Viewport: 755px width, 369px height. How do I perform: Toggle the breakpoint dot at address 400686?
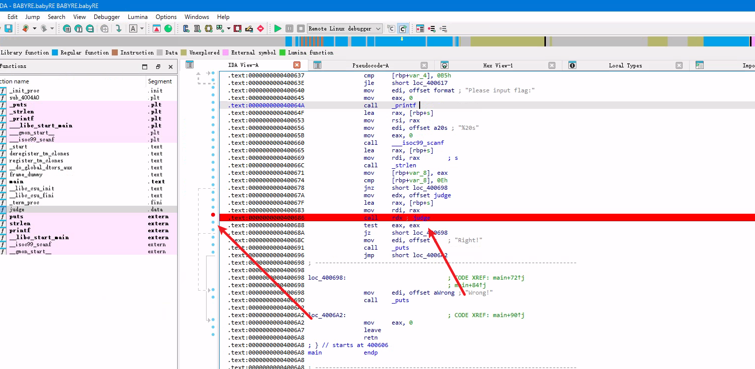(x=213, y=215)
